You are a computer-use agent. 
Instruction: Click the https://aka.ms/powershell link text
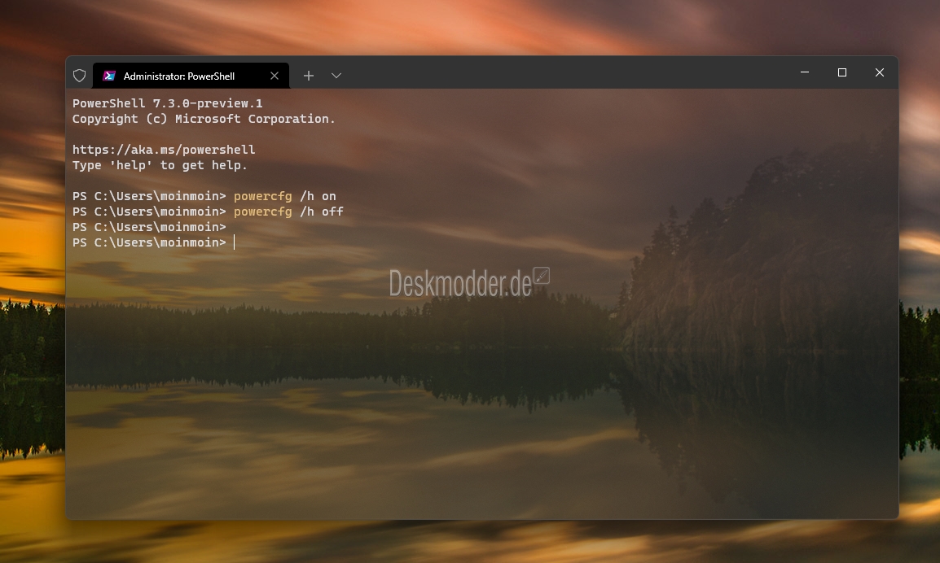(164, 150)
